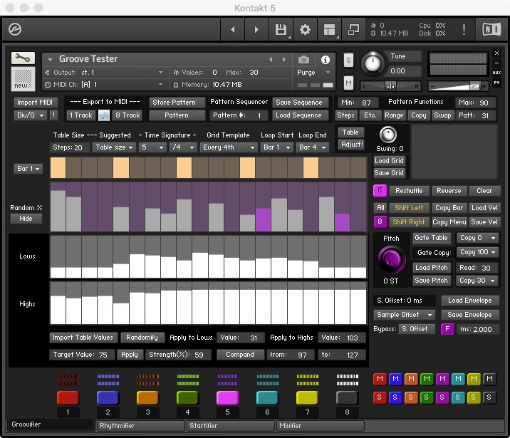Click the Kontakt logo icon
Image resolution: width=510 pixels, height=438 pixels.
point(16,30)
